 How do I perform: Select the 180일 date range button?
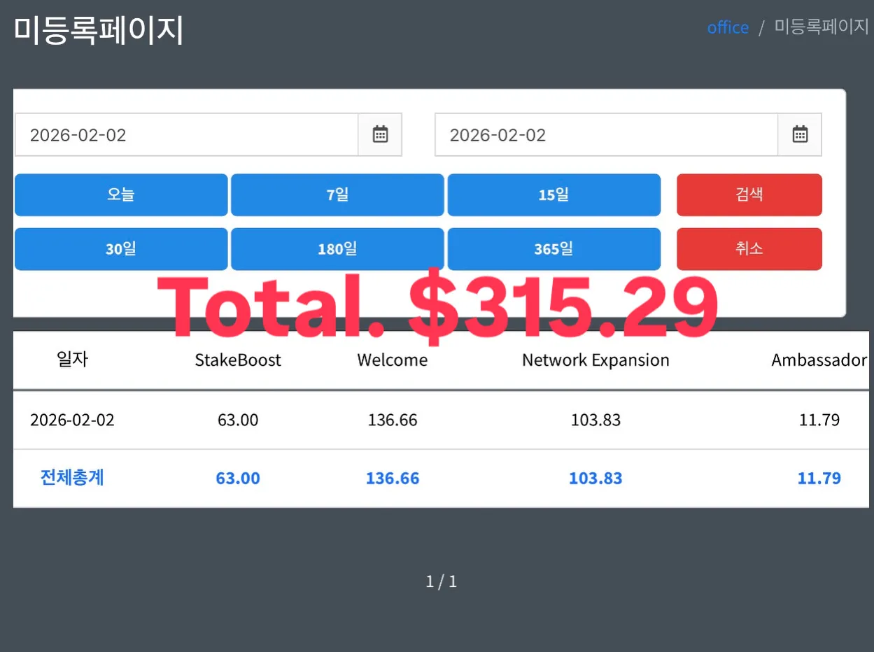337,248
